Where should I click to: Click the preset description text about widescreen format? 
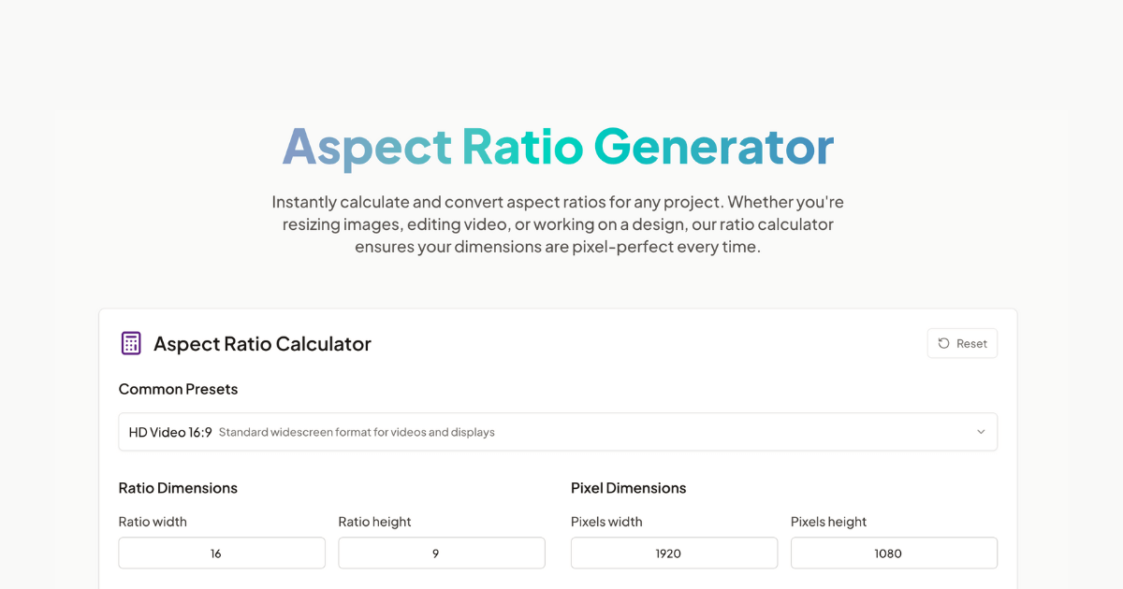coord(356,432)
